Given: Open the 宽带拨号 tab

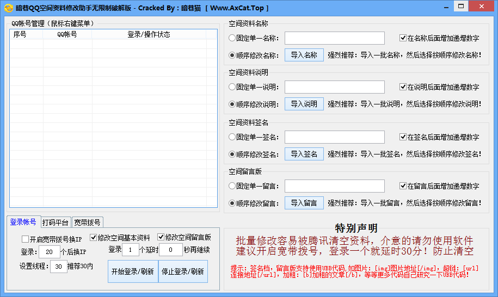Looking at the screenshot, I should click(87, 222).
